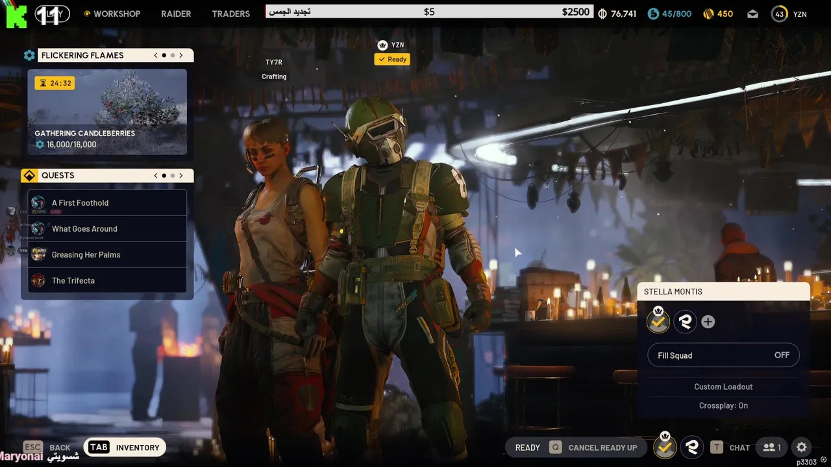This screenshot has width=831, height=467.
Task: Go to next Quests page
Action: [x=181, y=175]
